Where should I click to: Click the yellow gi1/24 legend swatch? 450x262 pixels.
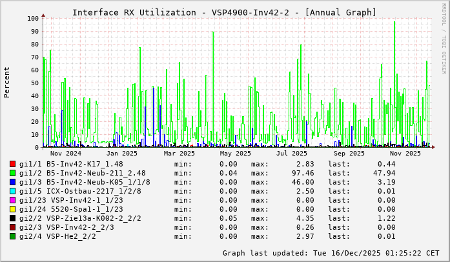click(x=13, y=209)
